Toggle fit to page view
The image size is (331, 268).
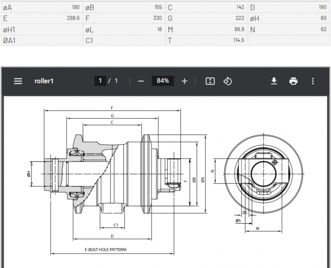pyautogui.click(x=210, y=81)
